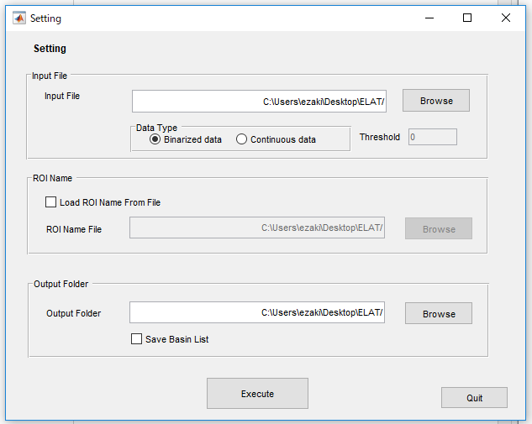The image size is (532, 424).
Task: Browse for the Input File
Action: click(x=436, y=101)
